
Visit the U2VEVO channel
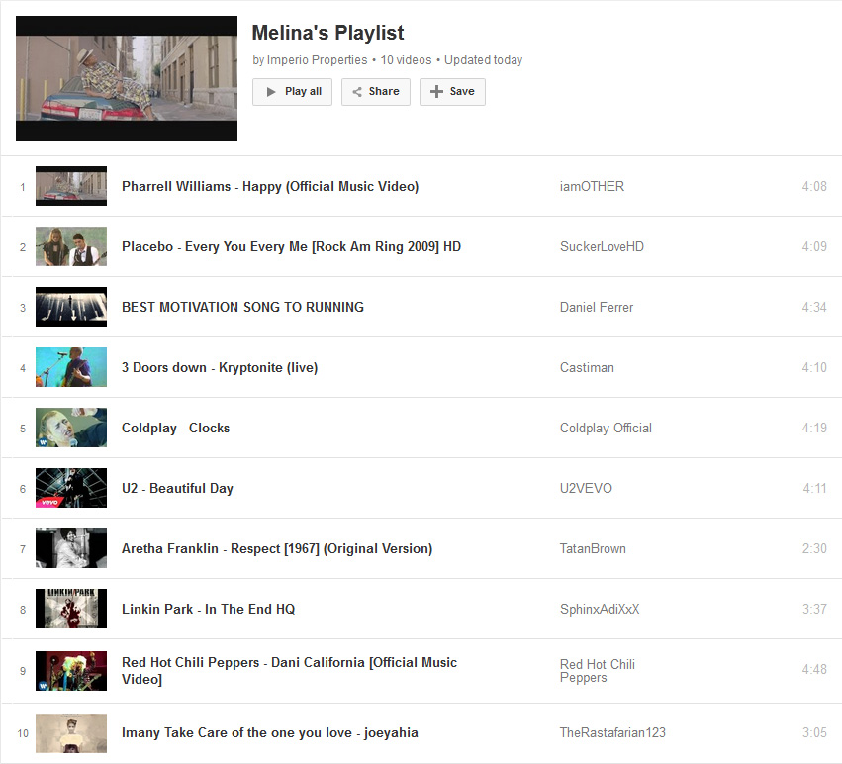[x=586, y=488]
